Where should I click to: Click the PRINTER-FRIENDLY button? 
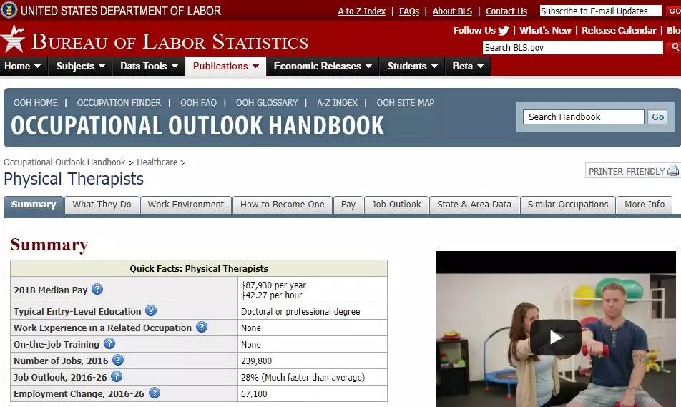(632, 171)
